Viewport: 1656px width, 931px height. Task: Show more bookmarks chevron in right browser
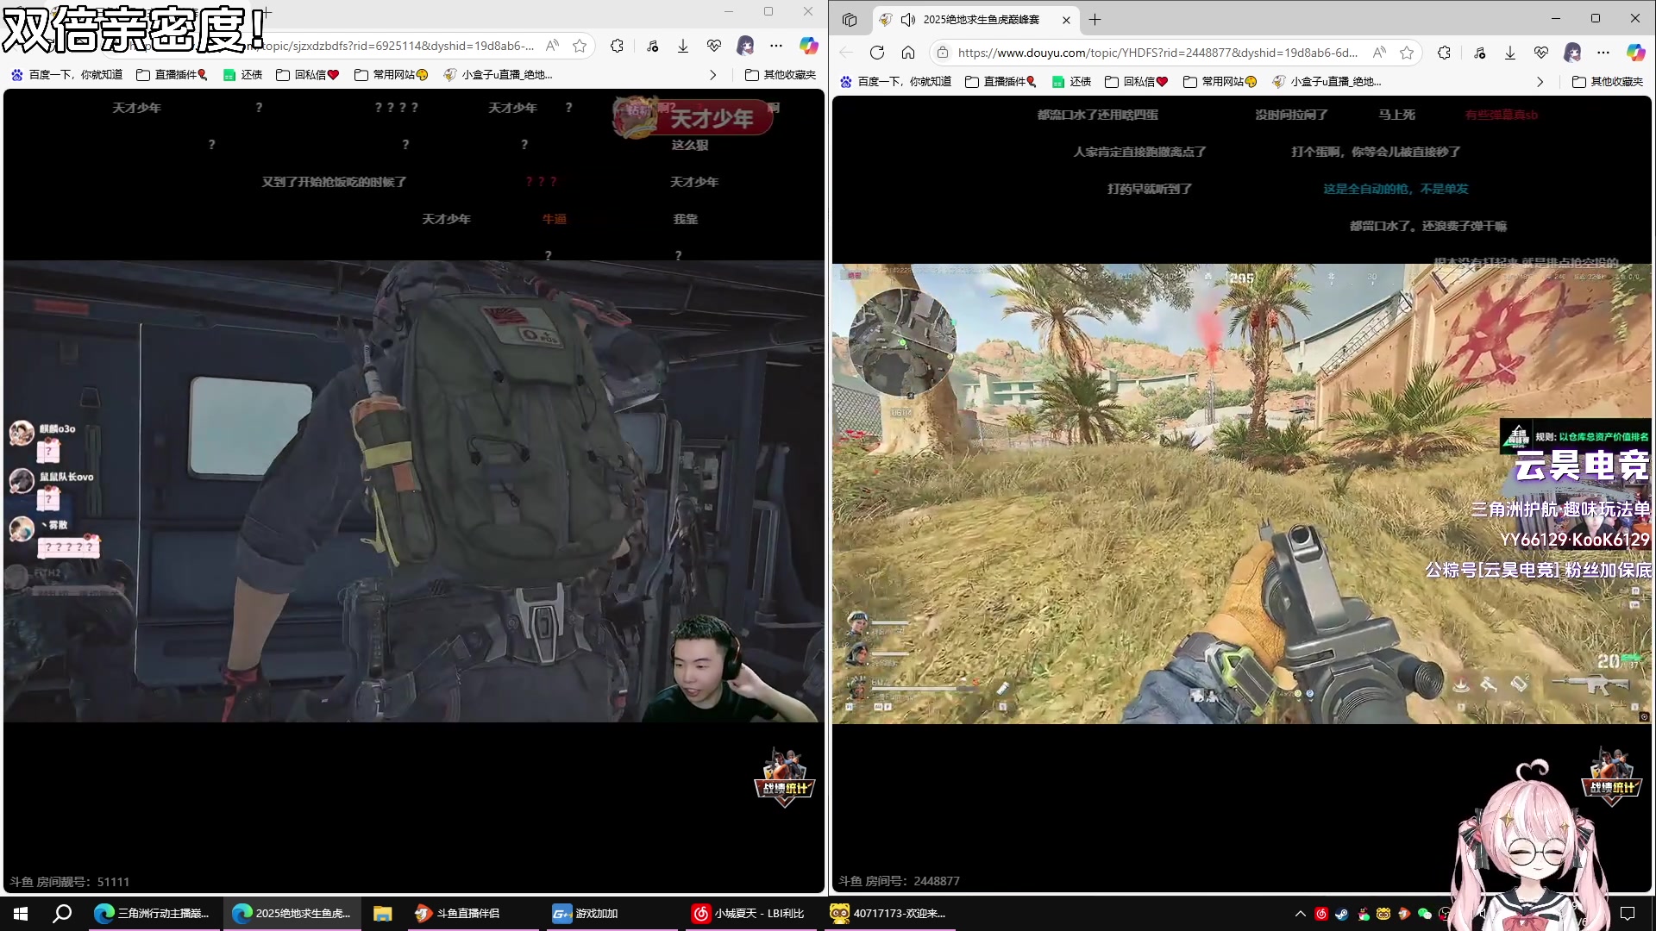tap(1540, 82)
